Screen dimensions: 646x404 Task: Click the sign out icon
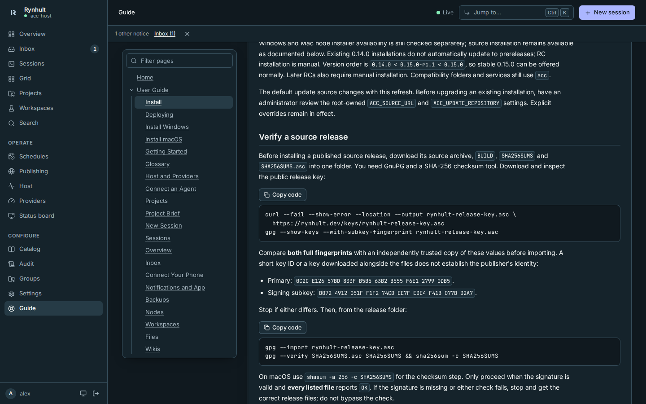(x=96, y=394)
